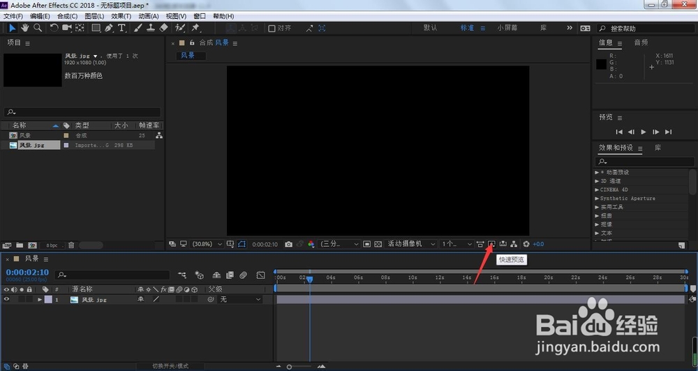Hide the 风景.jpg layer with eye toggle
Screen dimensions: 698x371
(x=7, y=299)
